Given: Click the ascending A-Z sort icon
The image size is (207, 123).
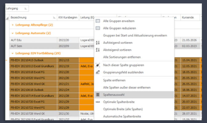Looking at the screenshot, I should 98,43.
